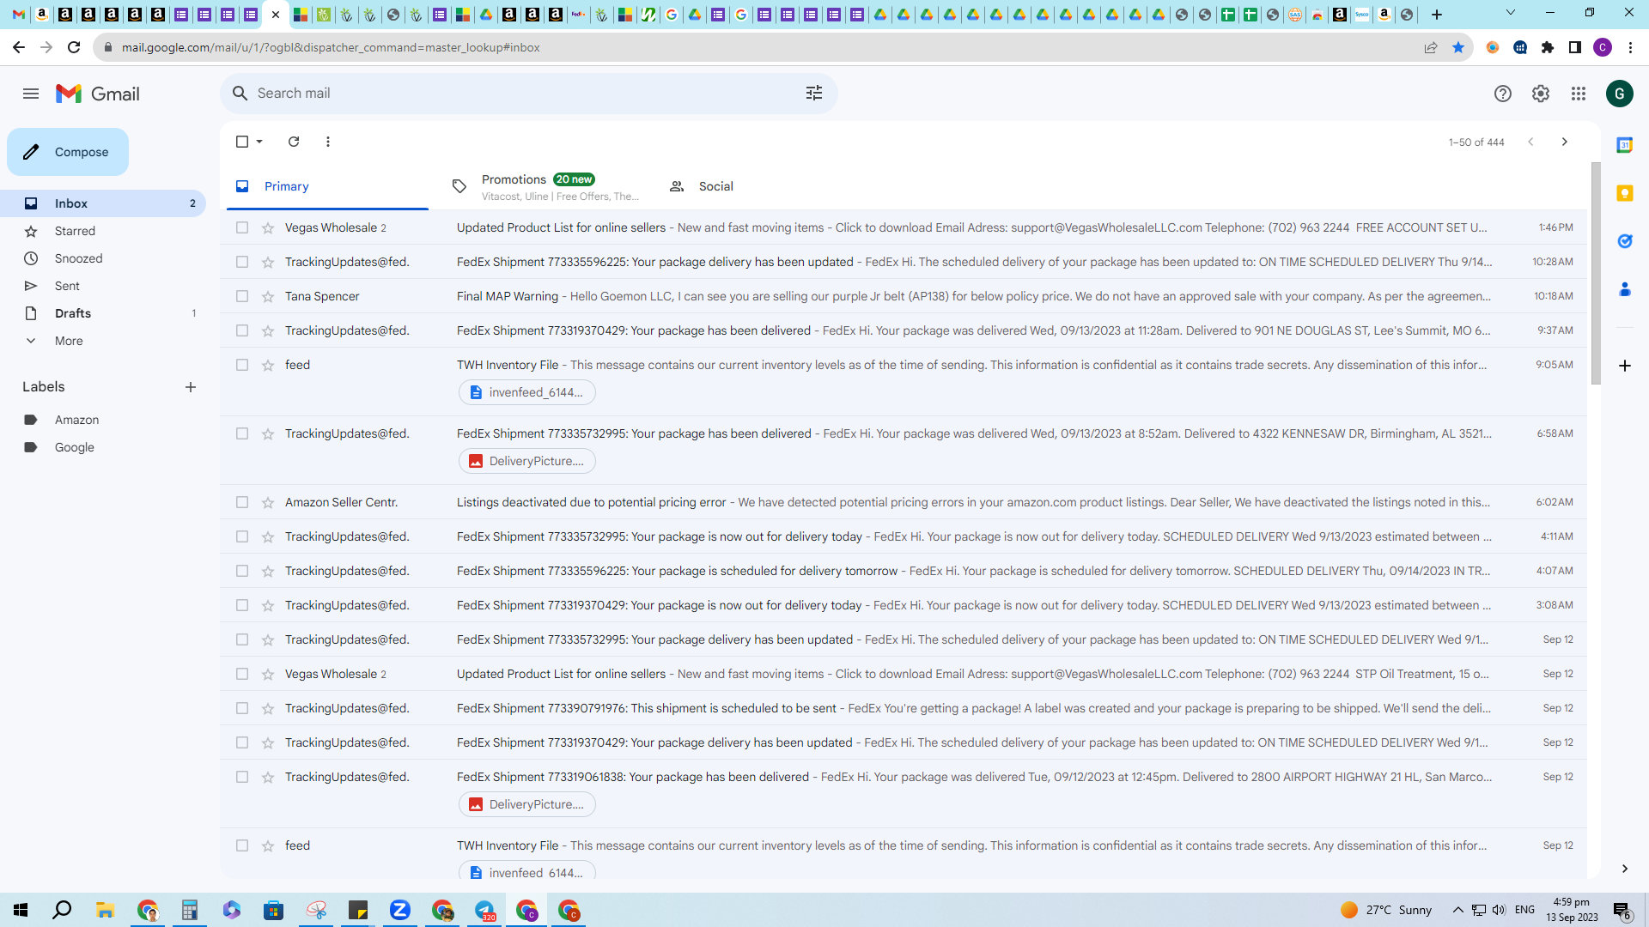Open Chrome tab search dropdown

tap(1511, 13)
